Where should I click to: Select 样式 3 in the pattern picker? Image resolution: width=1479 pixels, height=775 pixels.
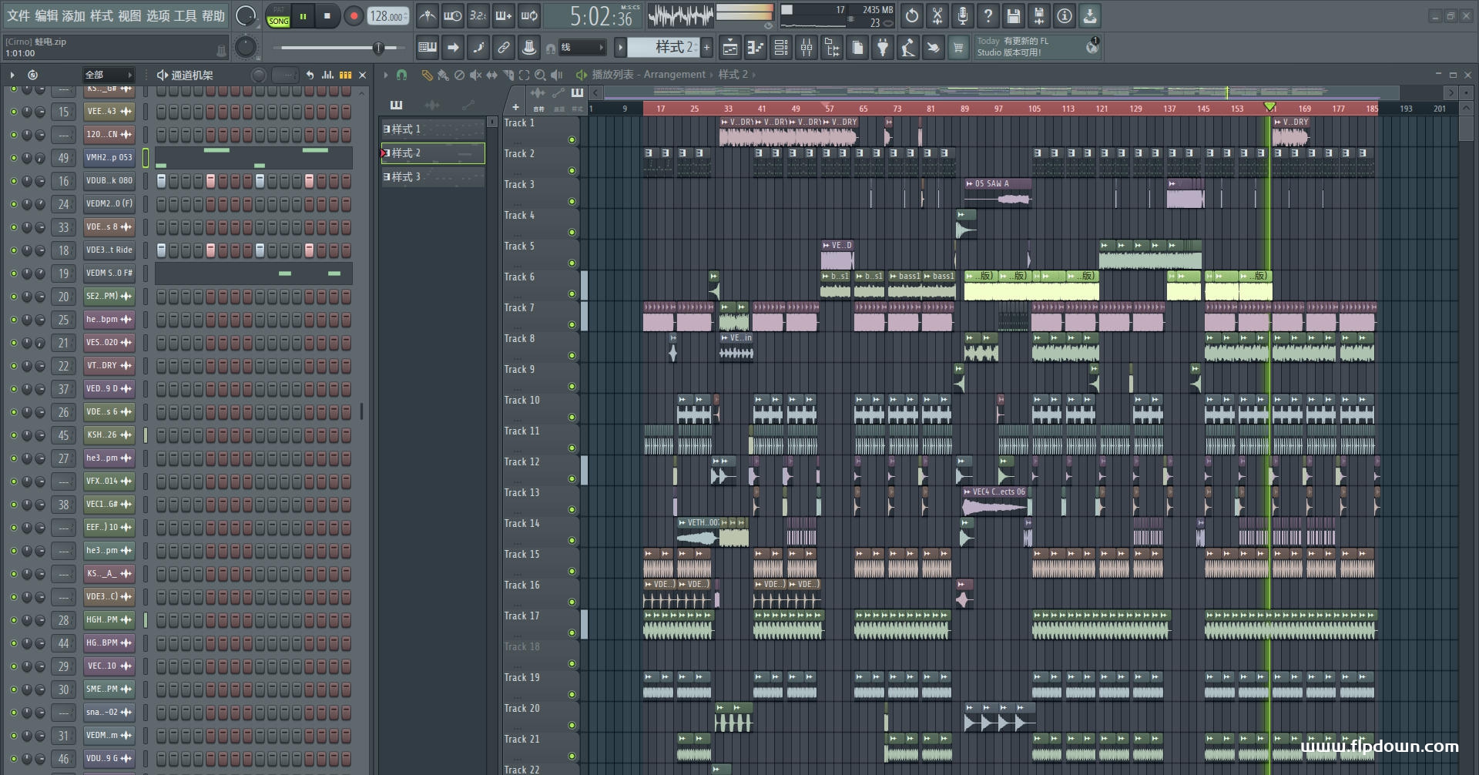(x=433, y=177)
